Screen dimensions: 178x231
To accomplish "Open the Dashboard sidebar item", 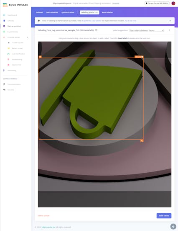I will pos(12,15).
